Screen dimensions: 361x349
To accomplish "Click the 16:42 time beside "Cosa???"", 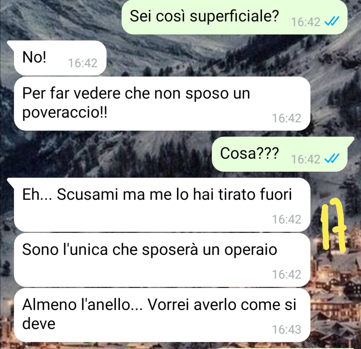I will (x=306, y=159).
